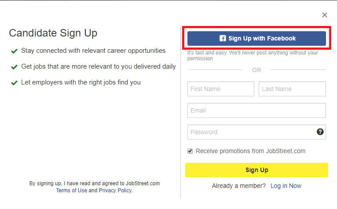Open the Terms of Use link

72,191
